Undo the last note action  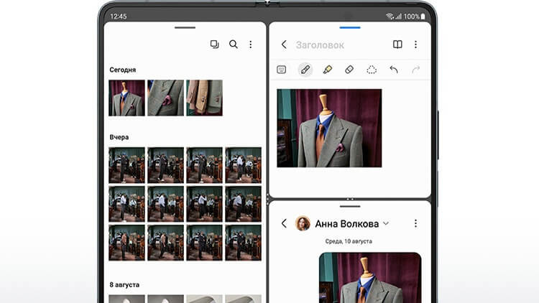point(394,70)
